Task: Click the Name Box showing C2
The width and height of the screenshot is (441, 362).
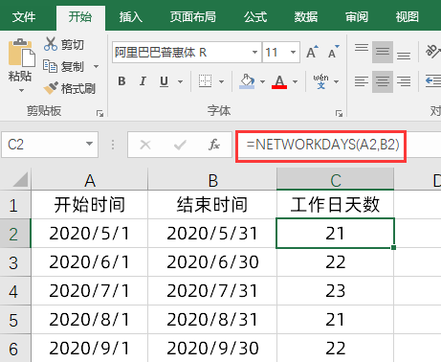Action: tap(50, 145)
